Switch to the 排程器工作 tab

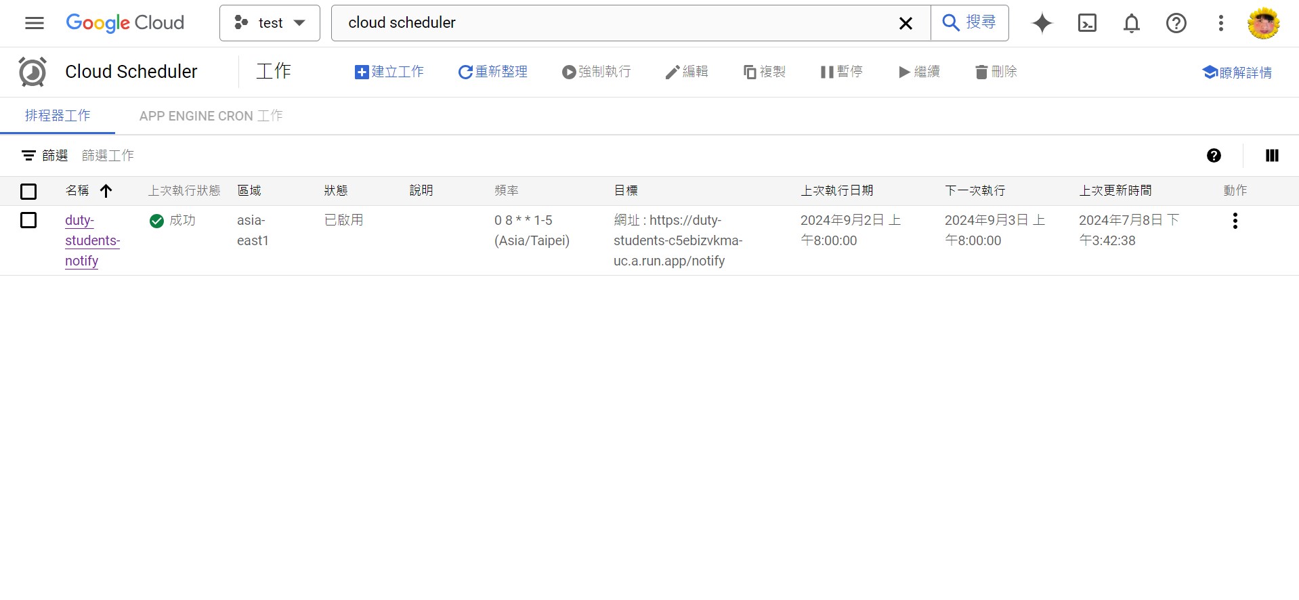(58, 116)
